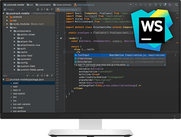Collapse the youtrack-mobile root folder
This screenshot has width=181, height=137.
coord(4,13)
